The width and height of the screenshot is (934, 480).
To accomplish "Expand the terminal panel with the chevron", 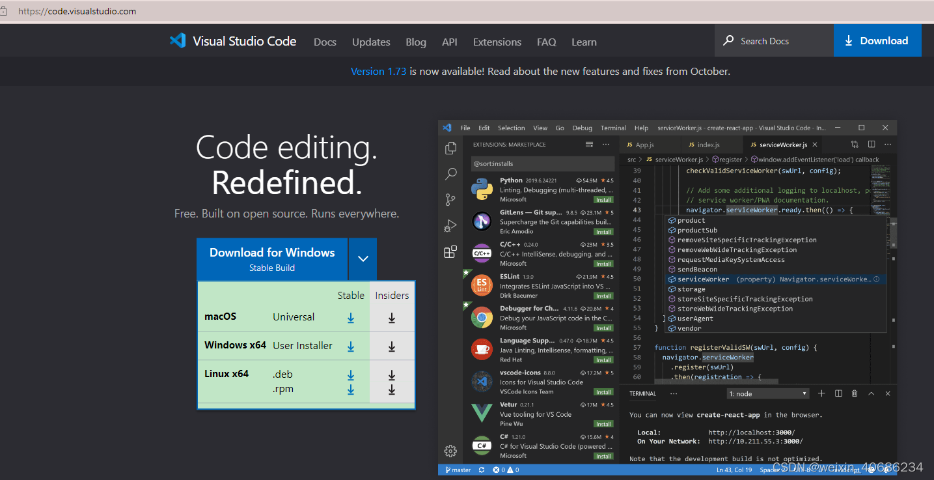I will (x=872, y=393).
